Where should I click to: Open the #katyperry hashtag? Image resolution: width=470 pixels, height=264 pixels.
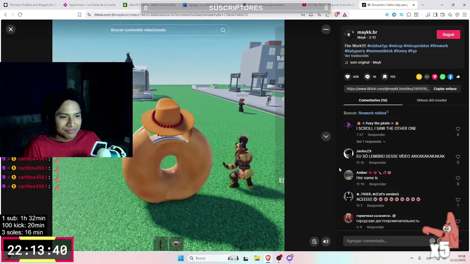(x=355, y=51)
